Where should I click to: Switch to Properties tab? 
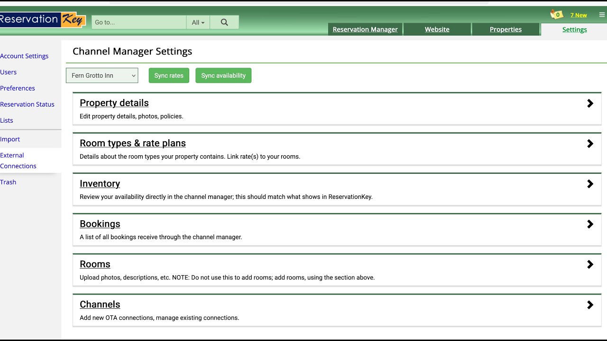click(x=506, y=29)
